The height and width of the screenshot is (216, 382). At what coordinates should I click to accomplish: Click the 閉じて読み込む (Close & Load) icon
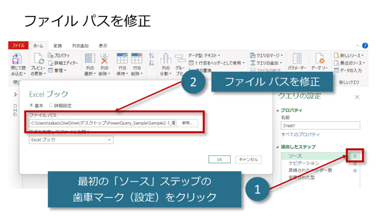(x=17, y=59)
